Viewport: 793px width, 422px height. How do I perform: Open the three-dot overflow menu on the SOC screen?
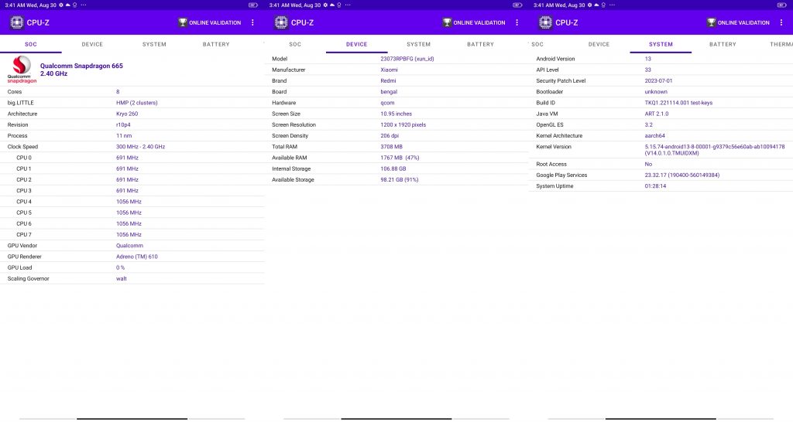tap(252, 22)
